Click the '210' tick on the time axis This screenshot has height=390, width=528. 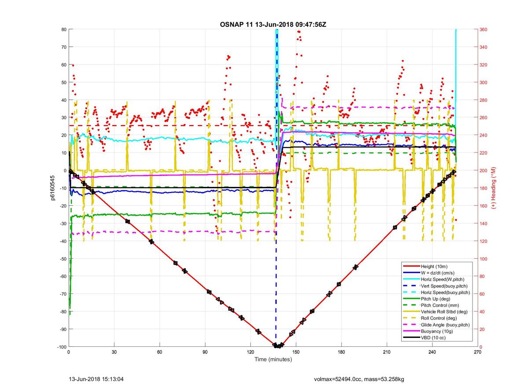point(387,352)
